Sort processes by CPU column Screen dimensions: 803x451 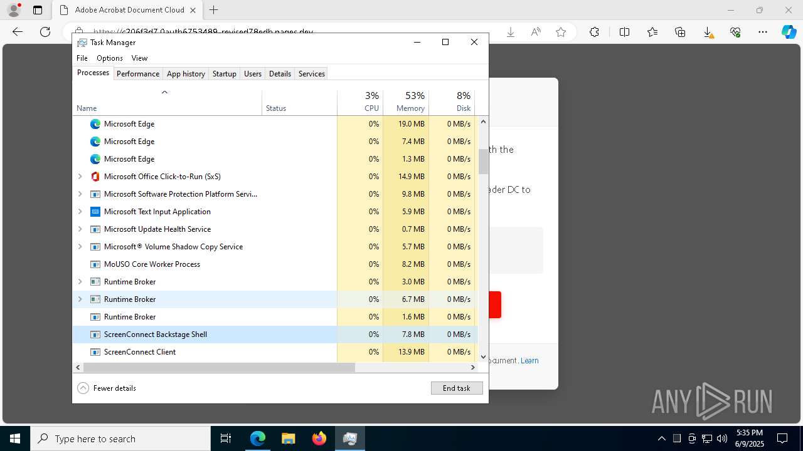(x=360, y=103)
